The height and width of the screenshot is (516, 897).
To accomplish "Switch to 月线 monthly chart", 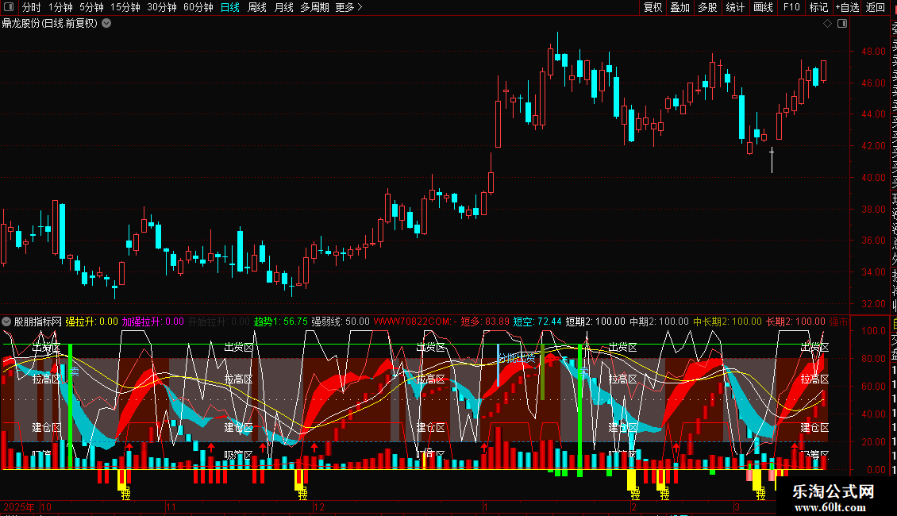I will coord(283,7).
